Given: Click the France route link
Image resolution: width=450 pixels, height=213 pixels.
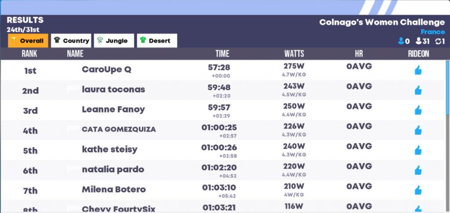Looking at the screenshot, I should pyautogui.click(x=433, y=32).
